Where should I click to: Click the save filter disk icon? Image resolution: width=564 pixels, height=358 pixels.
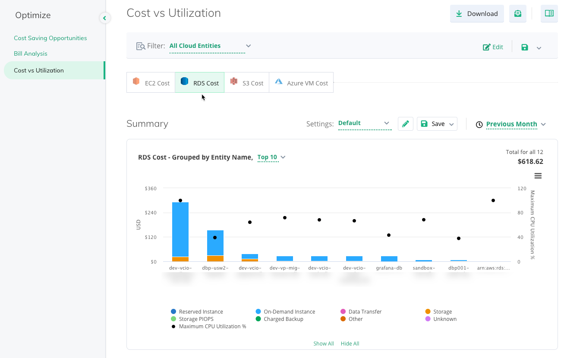tap(525, 47)
